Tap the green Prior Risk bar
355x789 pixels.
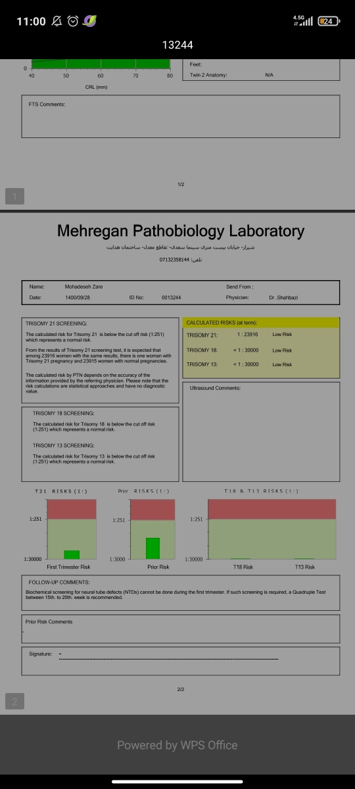[153, 548]
